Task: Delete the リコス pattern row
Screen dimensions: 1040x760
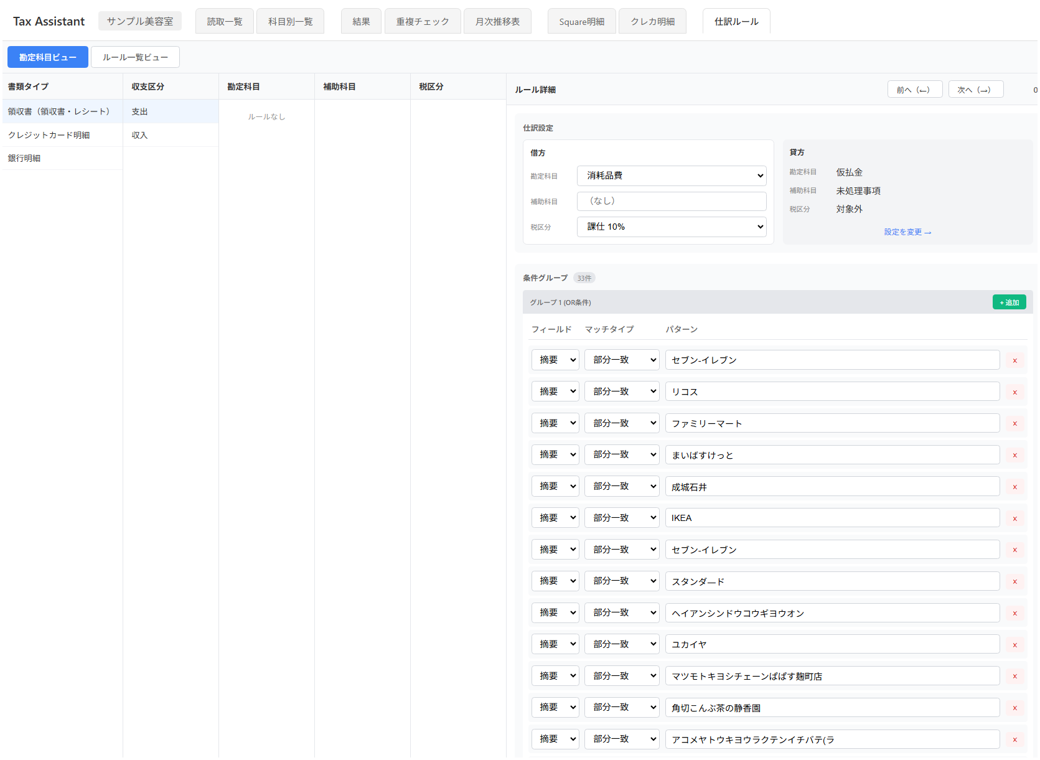Action: click(1014, 392)
